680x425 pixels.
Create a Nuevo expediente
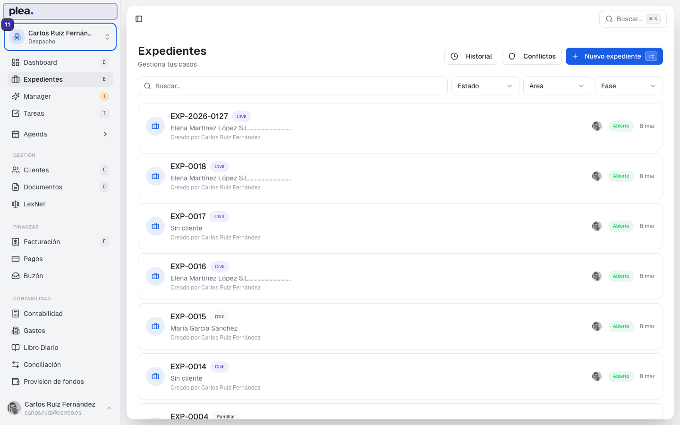[x=614, y=56]
